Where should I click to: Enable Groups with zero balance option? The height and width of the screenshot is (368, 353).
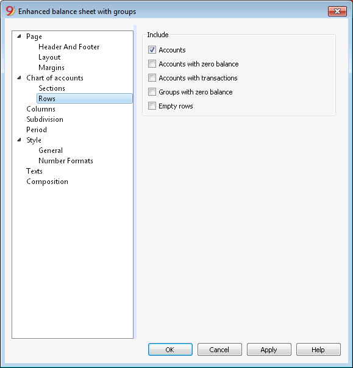point(152,92)
